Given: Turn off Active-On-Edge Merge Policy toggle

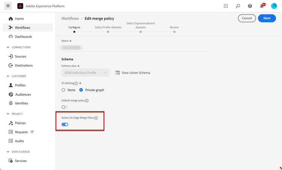Looking at the screenshot, I should pos(65,124).
